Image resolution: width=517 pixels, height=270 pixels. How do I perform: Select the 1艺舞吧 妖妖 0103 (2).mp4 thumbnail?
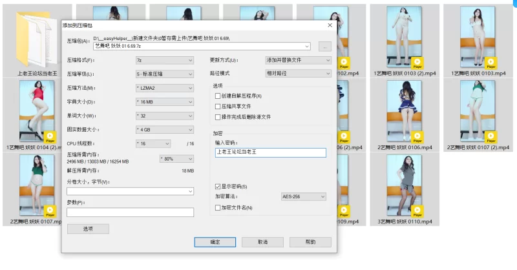pos(405,36)
